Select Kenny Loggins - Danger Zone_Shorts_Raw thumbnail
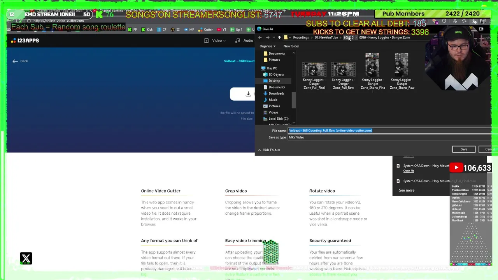 pos(402,72)
